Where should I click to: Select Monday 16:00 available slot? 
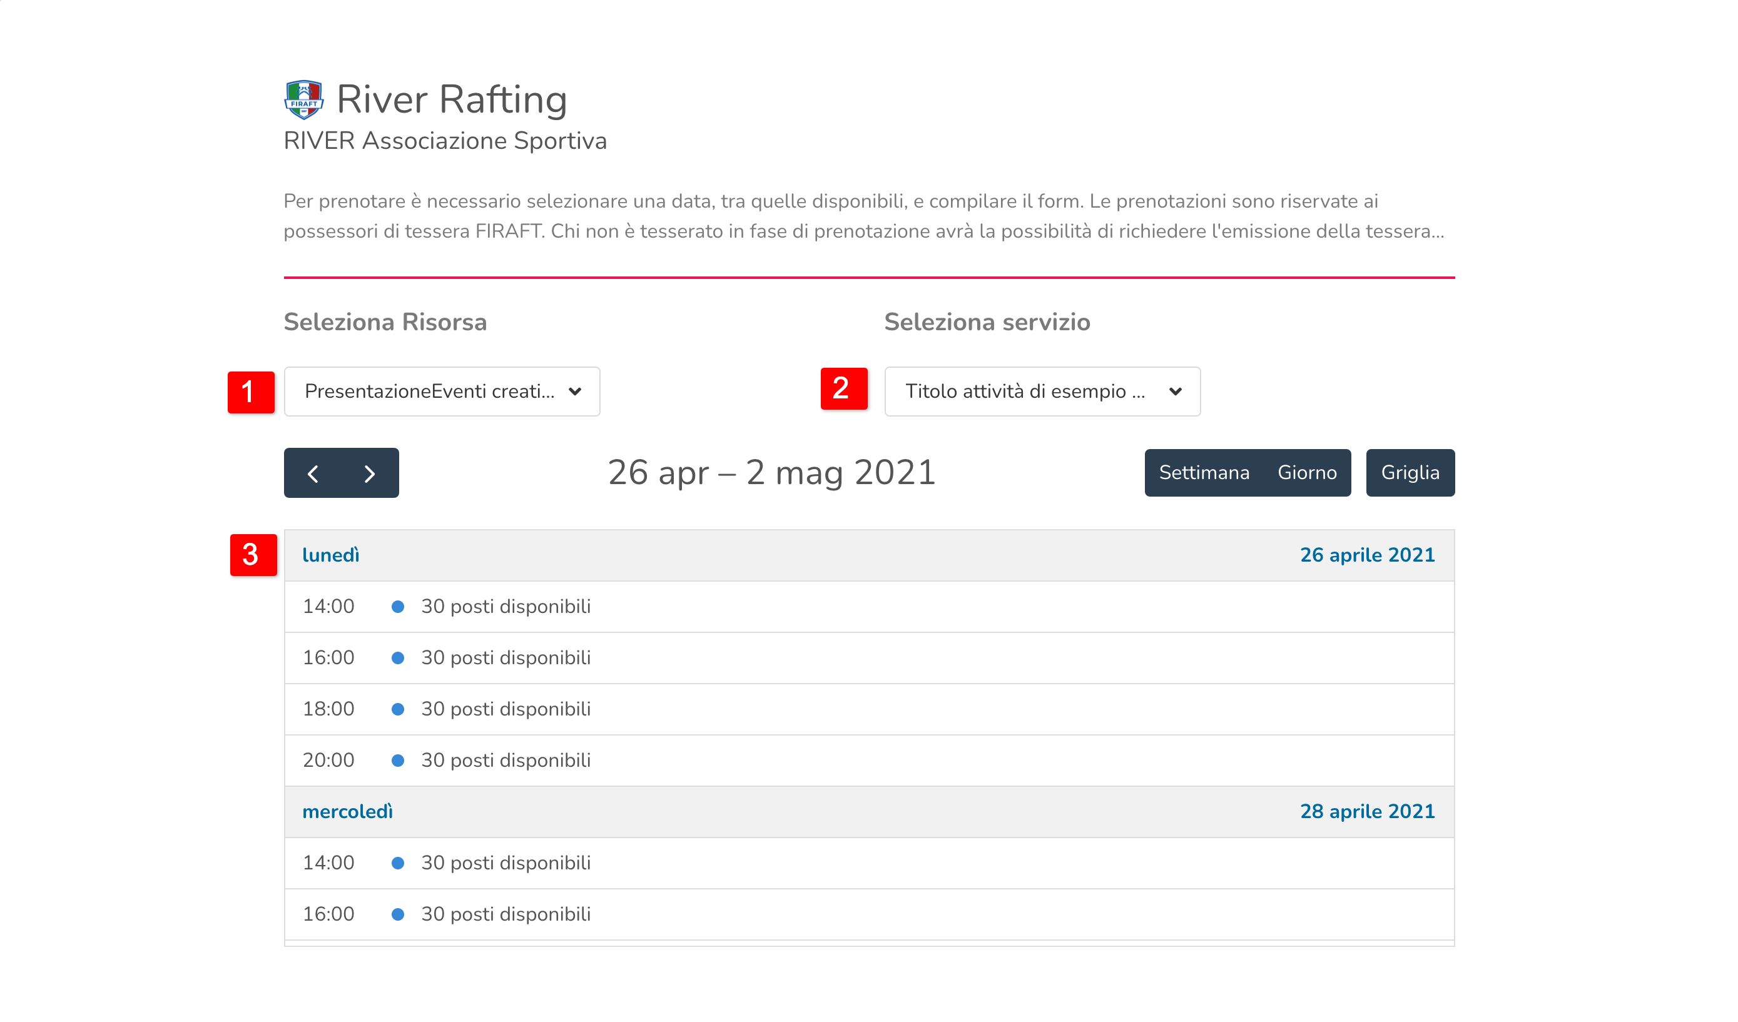coord(506,658)
